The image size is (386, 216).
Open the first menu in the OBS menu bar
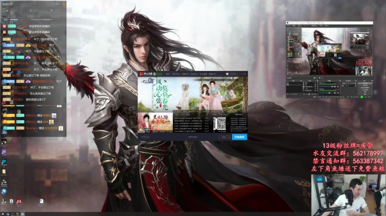(x=289, y=26)
